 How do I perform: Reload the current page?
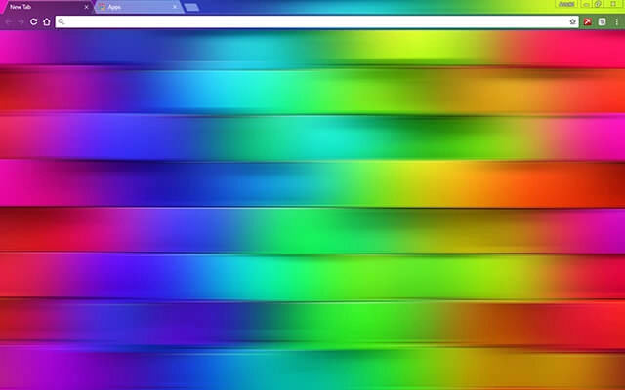click(x=34, y=21)
